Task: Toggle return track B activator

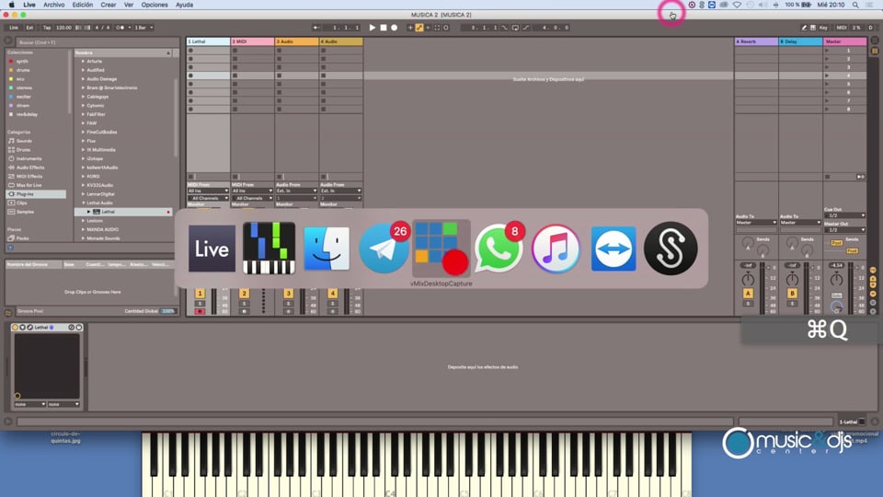Action: [x=792, y=294]
